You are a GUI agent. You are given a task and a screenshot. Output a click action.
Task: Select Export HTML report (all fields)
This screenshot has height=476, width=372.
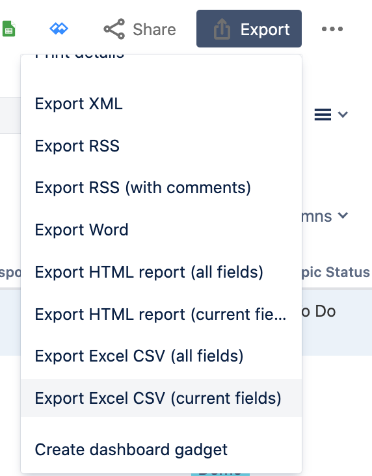(x=161, y=272)
